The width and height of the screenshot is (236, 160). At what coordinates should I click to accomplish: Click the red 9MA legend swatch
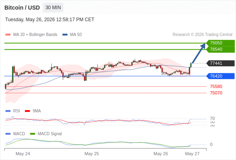[x=27, y=111]
